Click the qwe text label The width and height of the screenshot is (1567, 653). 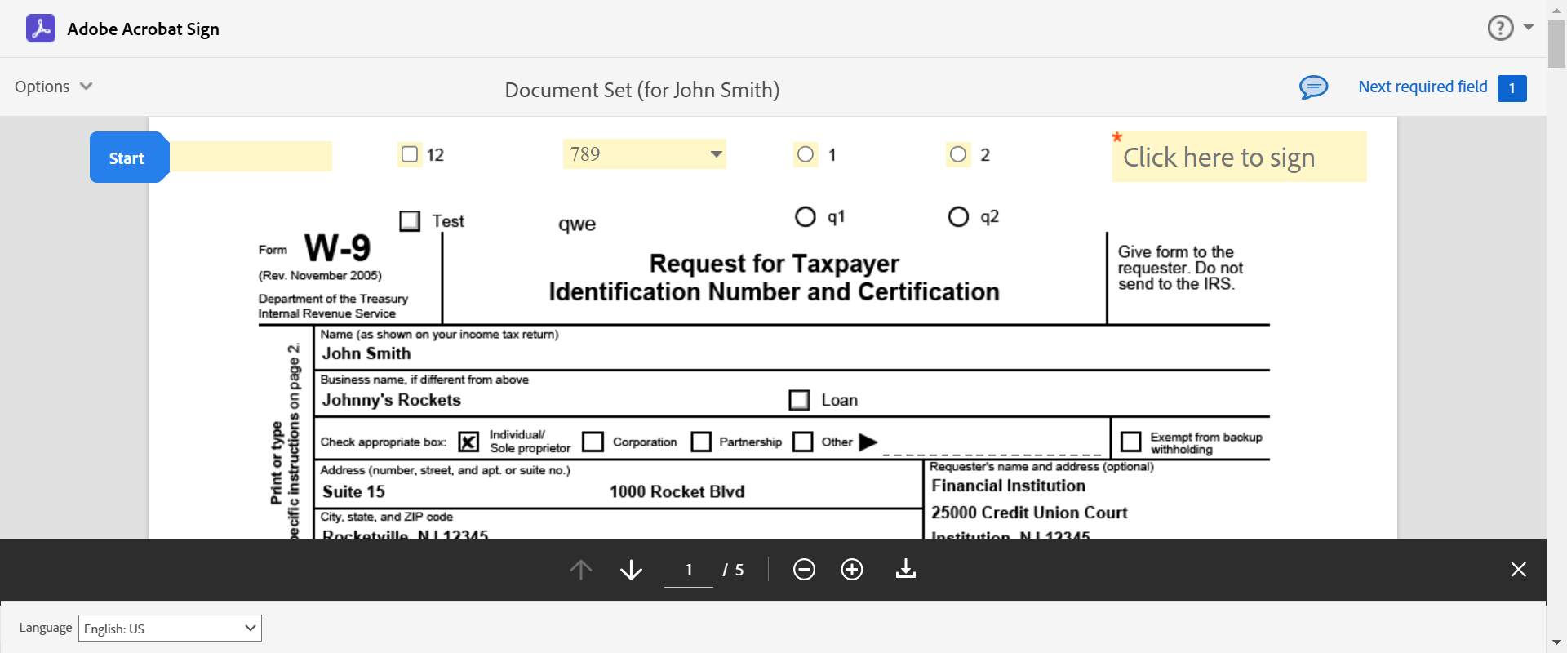[577, 224]
